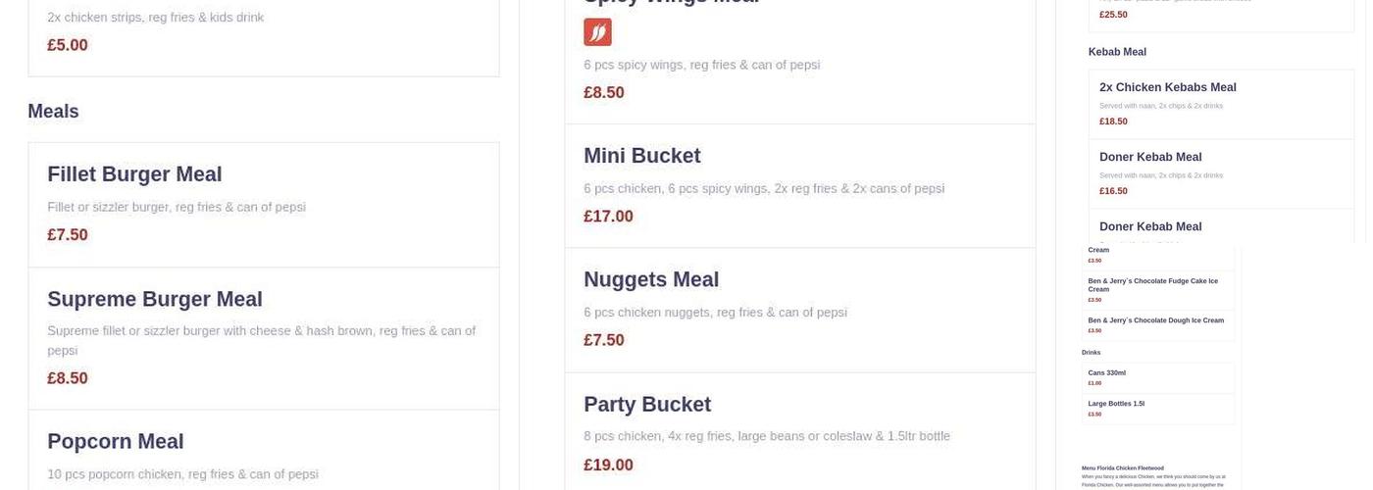Choose Ben & Jerry's Chocolate Fudge Cake Ice Cream
Viewport: 1373px width, 490px height.
1152,284
